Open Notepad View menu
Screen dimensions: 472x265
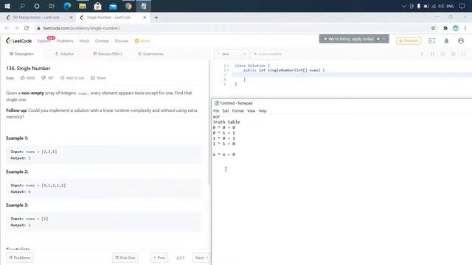pos(251,110)
